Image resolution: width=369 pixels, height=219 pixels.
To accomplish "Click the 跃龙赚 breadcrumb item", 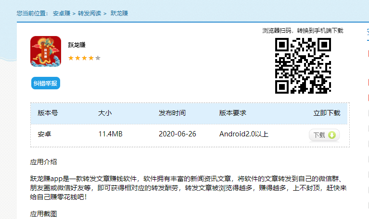I will [x=119, y=13].
